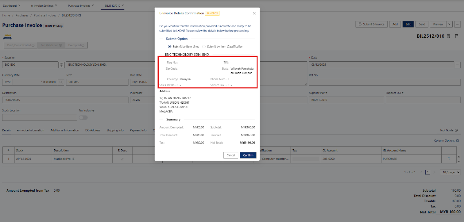Close the Dashboard tab with its X
The height and width of the screenshot is (222, 464).
coord(19,5)
